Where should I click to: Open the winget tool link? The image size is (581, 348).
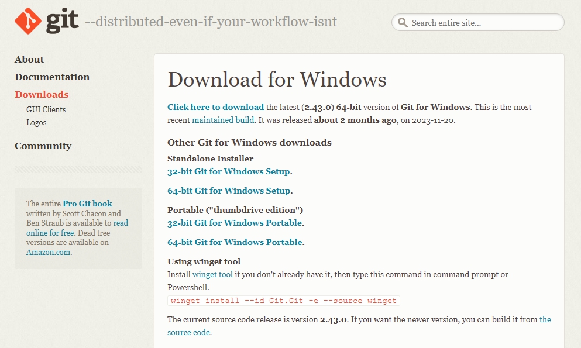[x=213, y=274]
